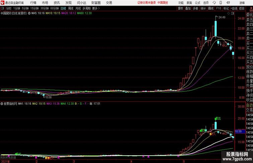Open the 行情 menu
The width and height of the screenshot is (253, 163).
click(33, 3)
